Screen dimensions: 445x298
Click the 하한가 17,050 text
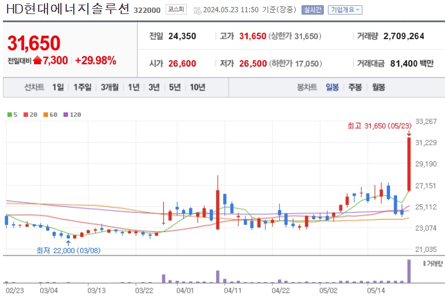point(296,64)
